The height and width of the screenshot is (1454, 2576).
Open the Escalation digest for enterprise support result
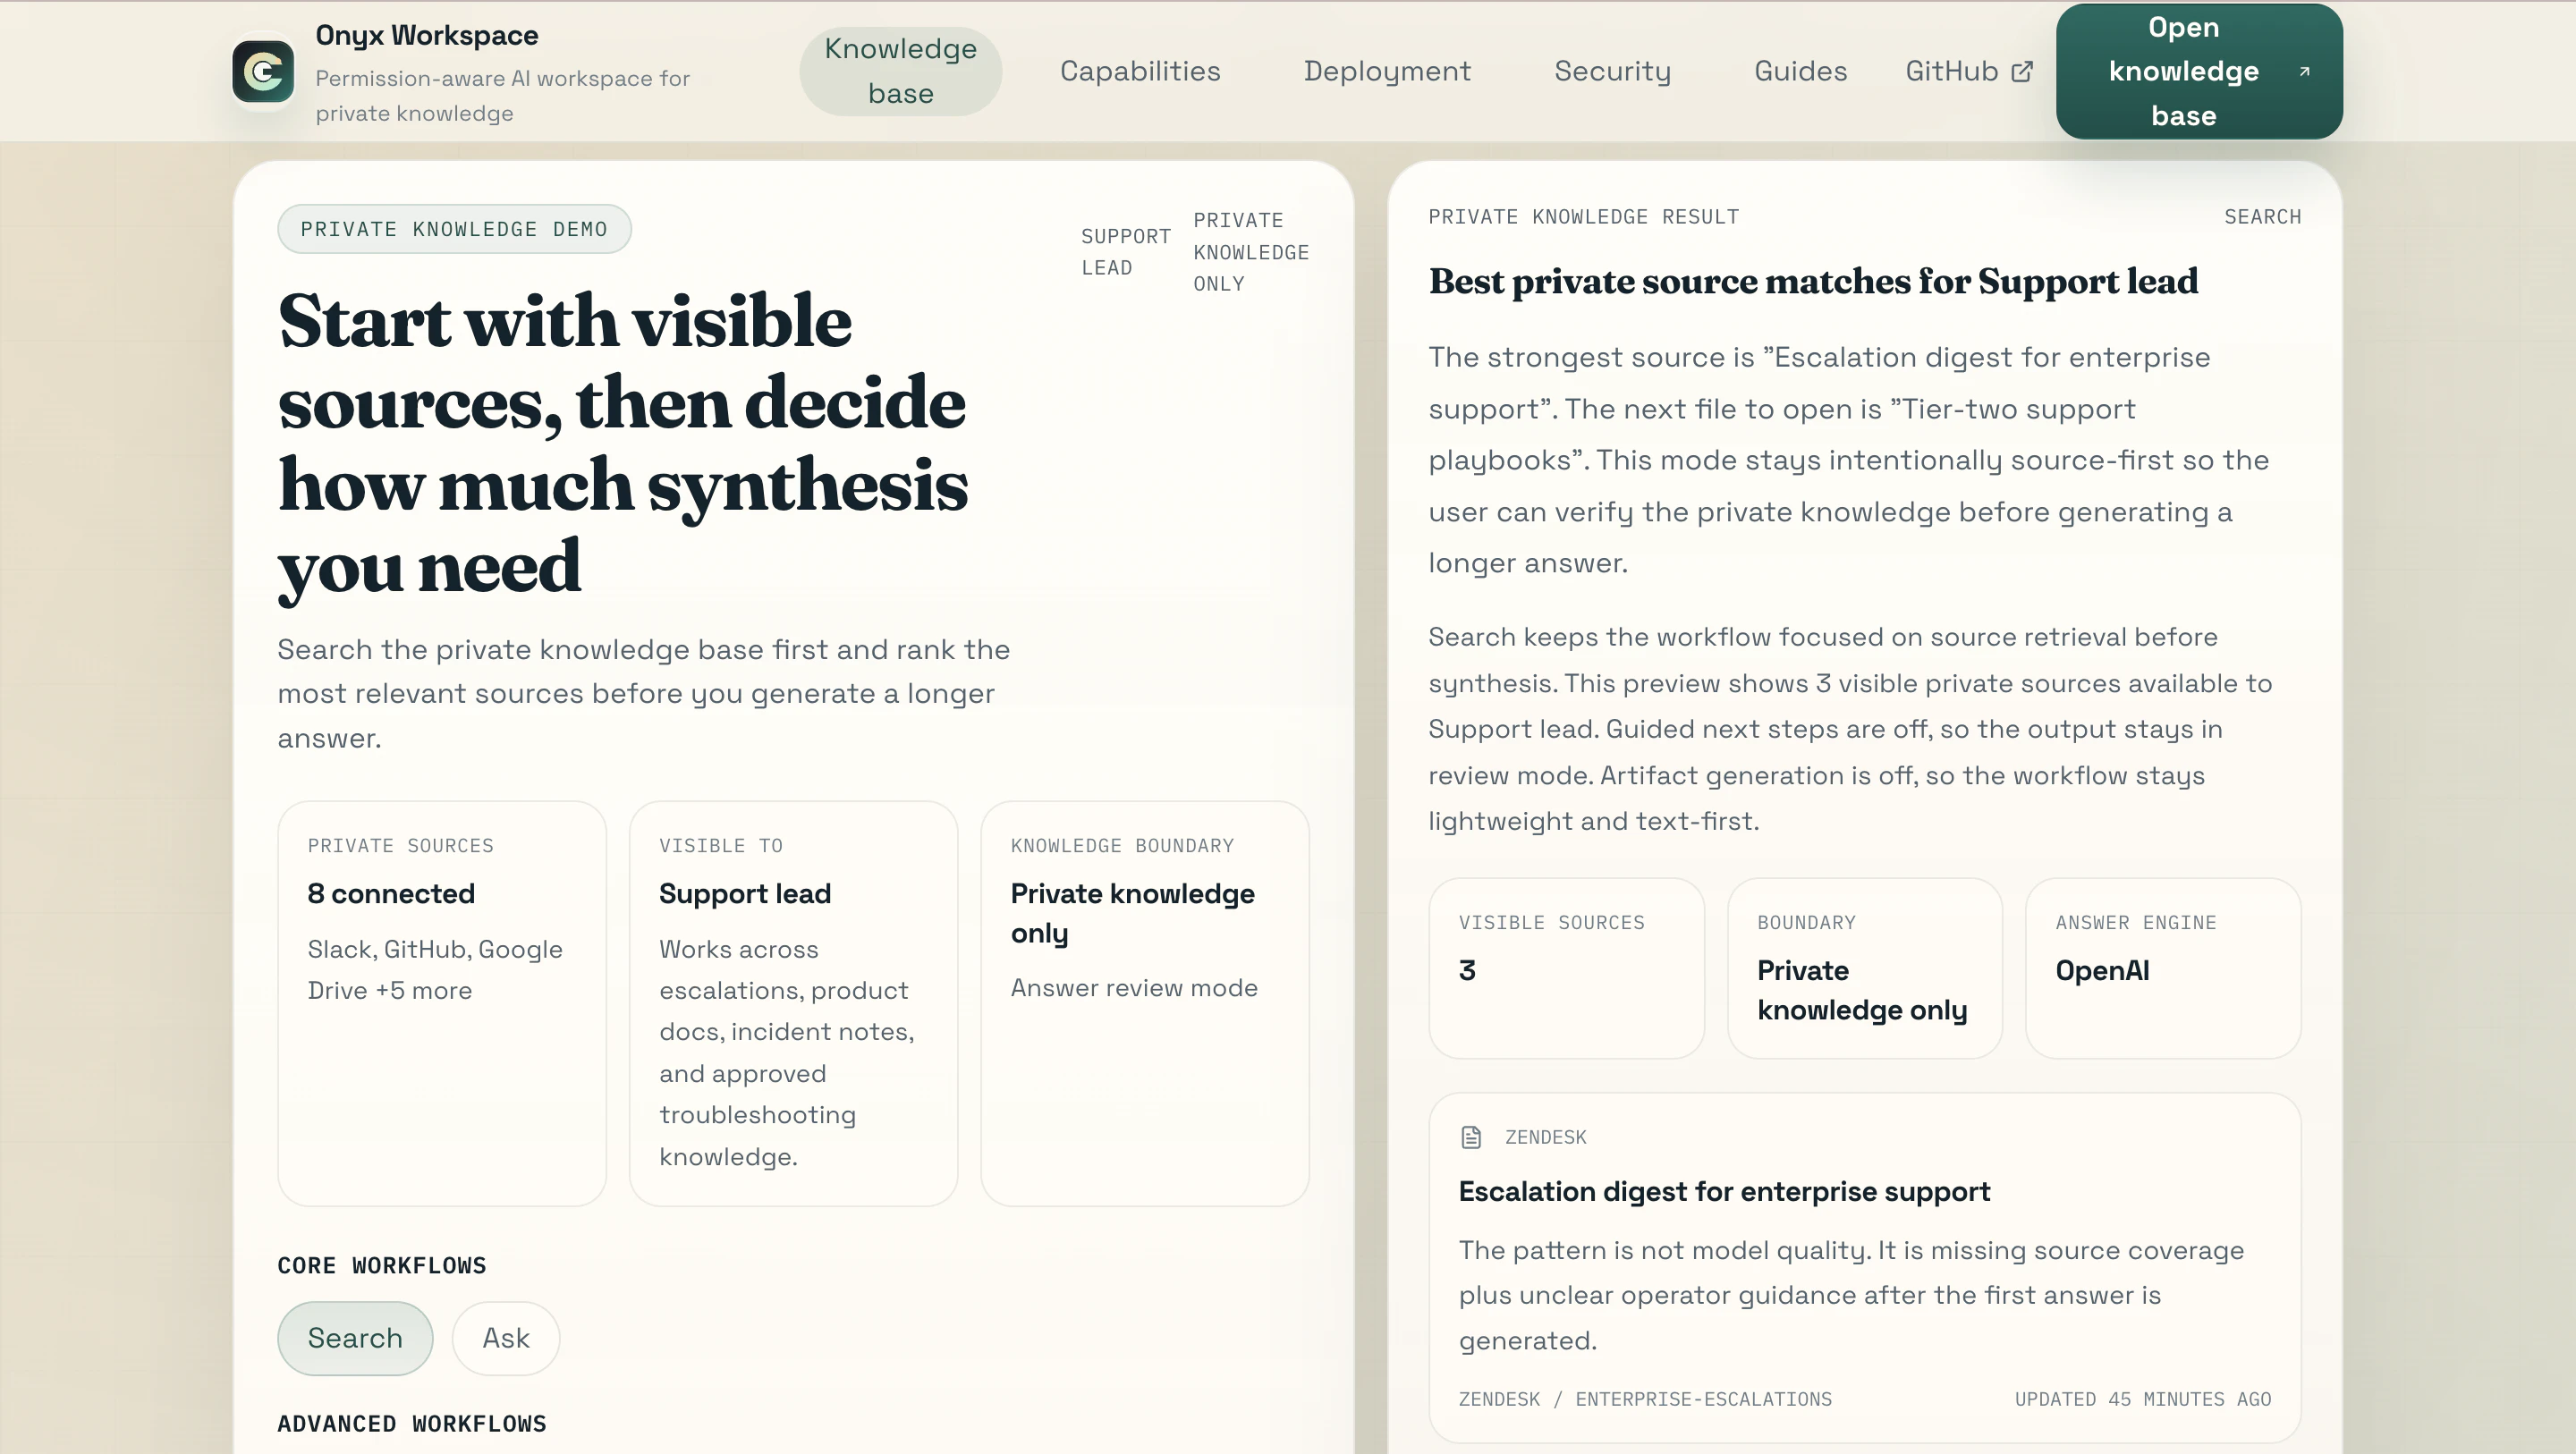click(x=1724, y=1191)
